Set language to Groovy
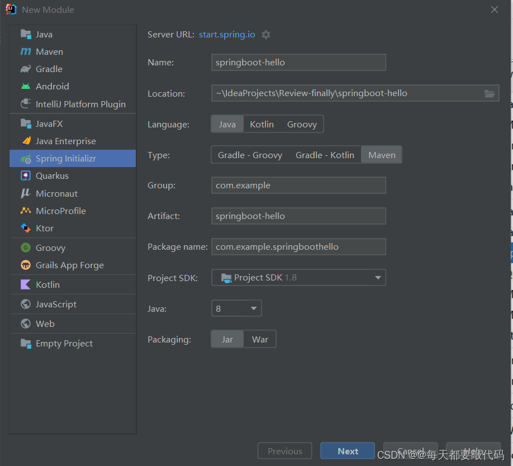The image size is (513, 466). 302,124
